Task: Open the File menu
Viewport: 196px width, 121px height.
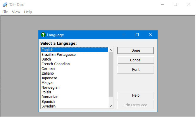Action: [5, 12]
